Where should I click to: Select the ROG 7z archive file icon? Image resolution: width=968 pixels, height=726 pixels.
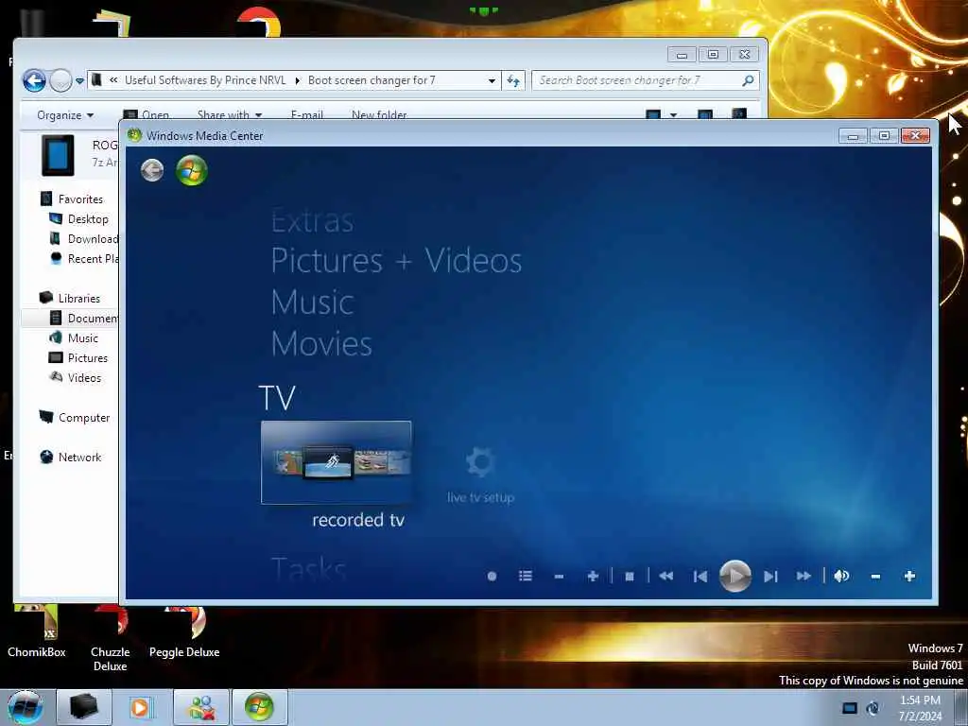pos(58,155)
